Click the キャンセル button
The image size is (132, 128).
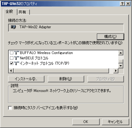116,122
